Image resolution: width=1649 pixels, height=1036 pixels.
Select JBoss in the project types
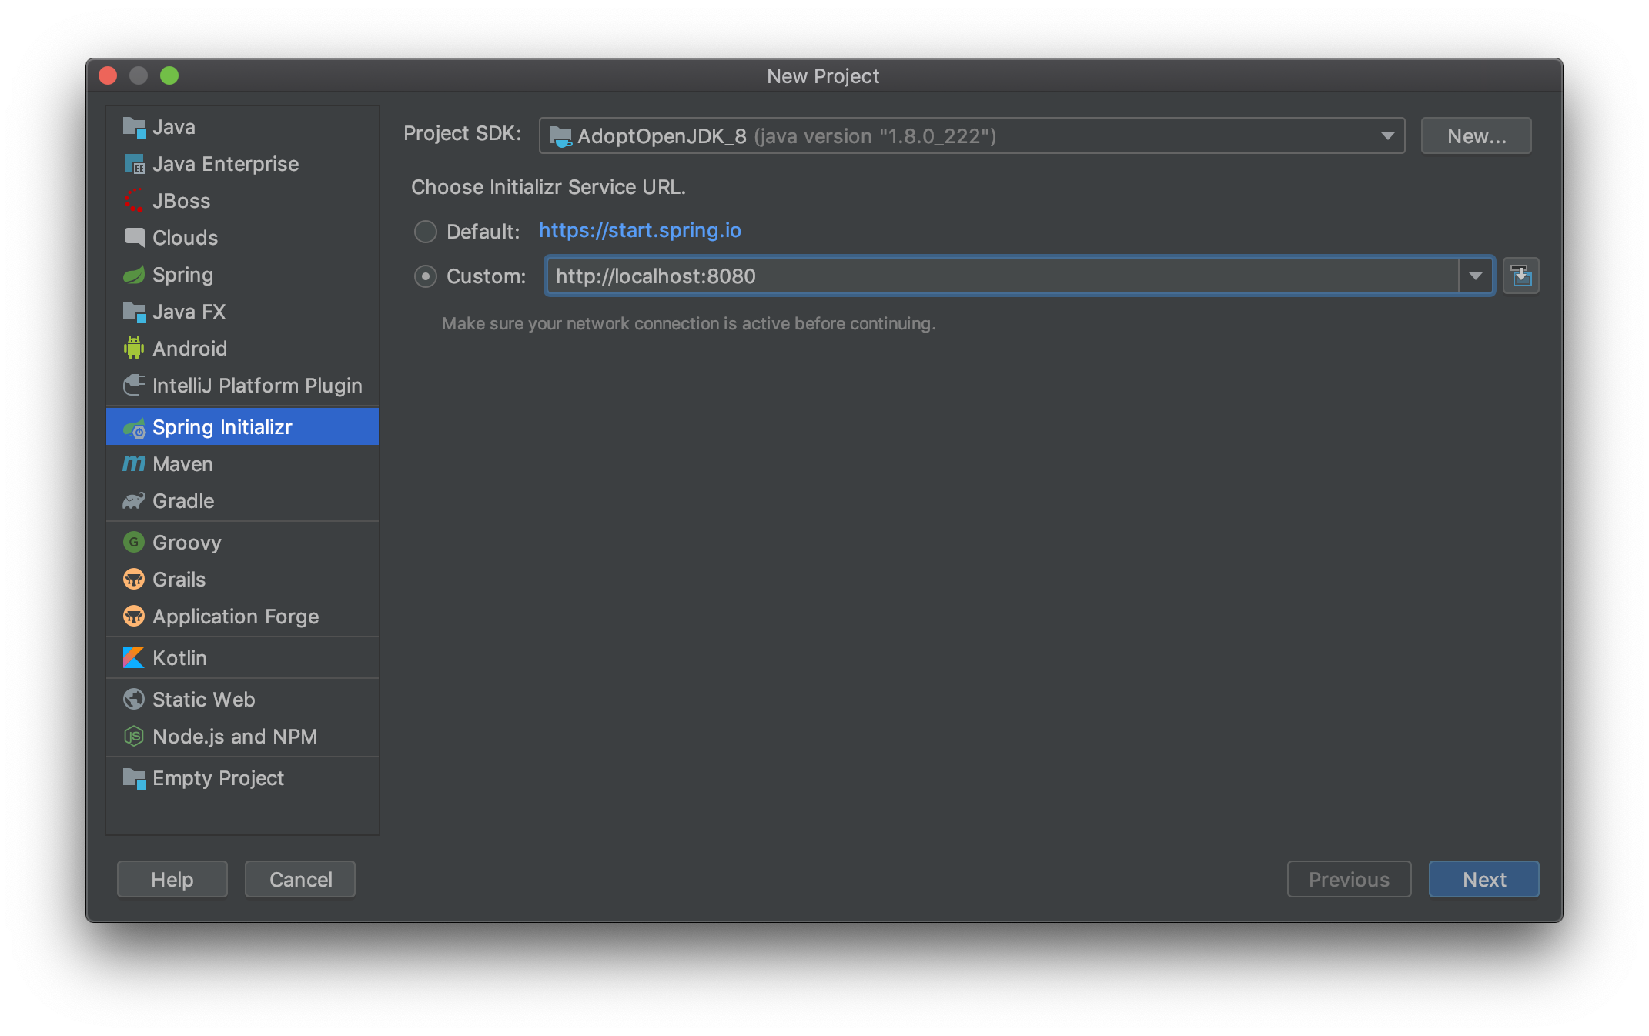[242, 201]
